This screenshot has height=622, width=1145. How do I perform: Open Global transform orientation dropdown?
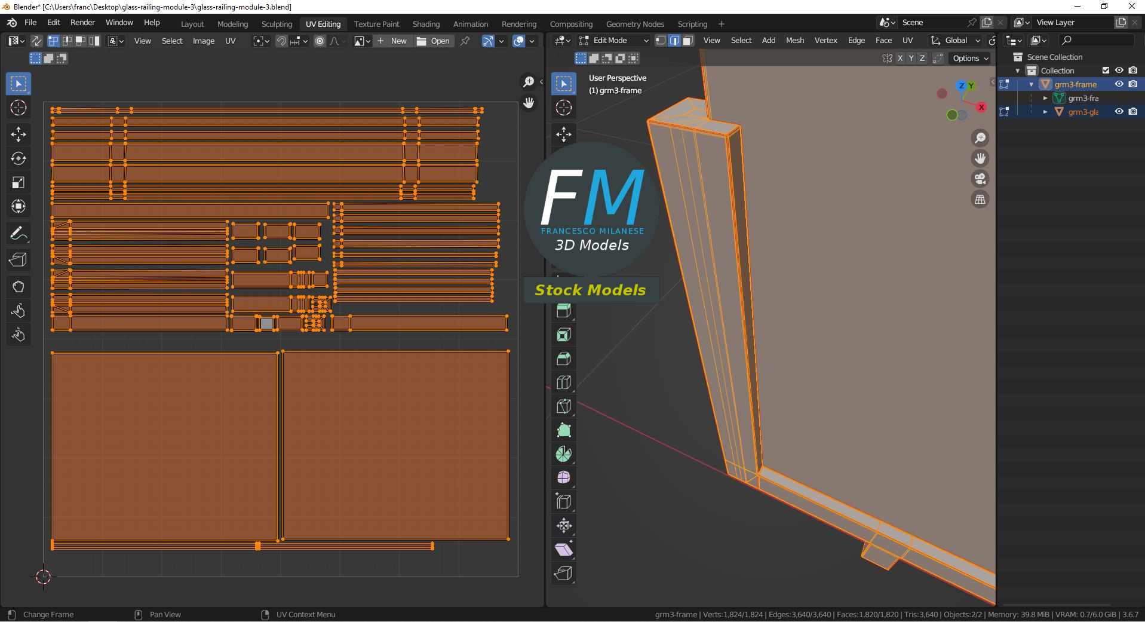(956, 41)
